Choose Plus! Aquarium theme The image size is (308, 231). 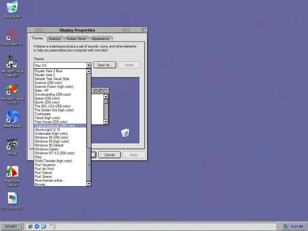pos(60,165)
